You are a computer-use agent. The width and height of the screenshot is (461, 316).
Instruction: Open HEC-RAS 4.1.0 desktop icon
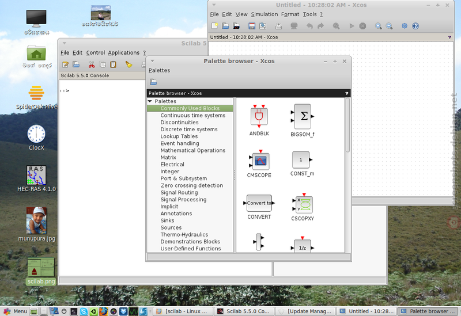click(x=36, y=178)
